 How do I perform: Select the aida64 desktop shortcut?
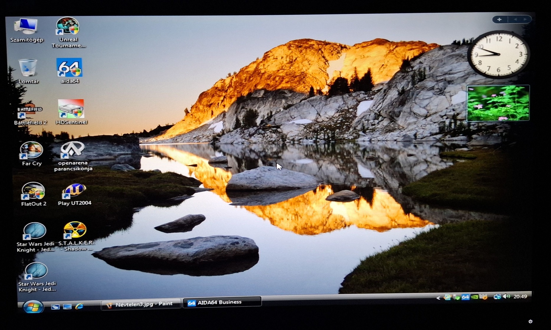[70, 71]
